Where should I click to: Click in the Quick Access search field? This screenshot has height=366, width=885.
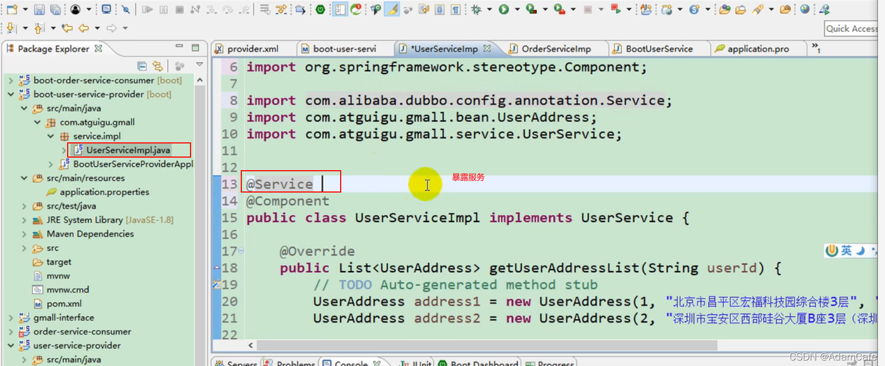click(x=852, y=28)
